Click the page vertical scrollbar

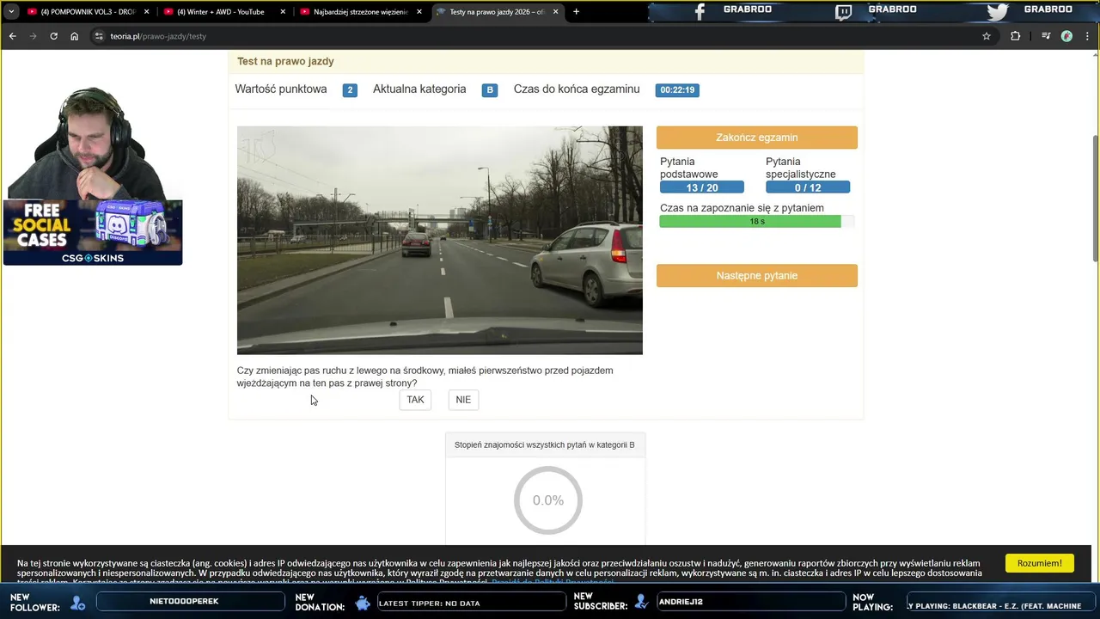[1095, 198]
